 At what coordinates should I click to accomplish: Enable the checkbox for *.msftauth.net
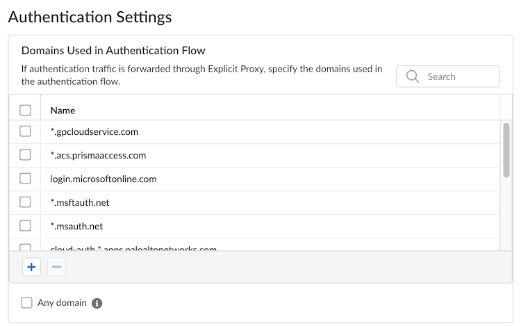coord(26,202)
